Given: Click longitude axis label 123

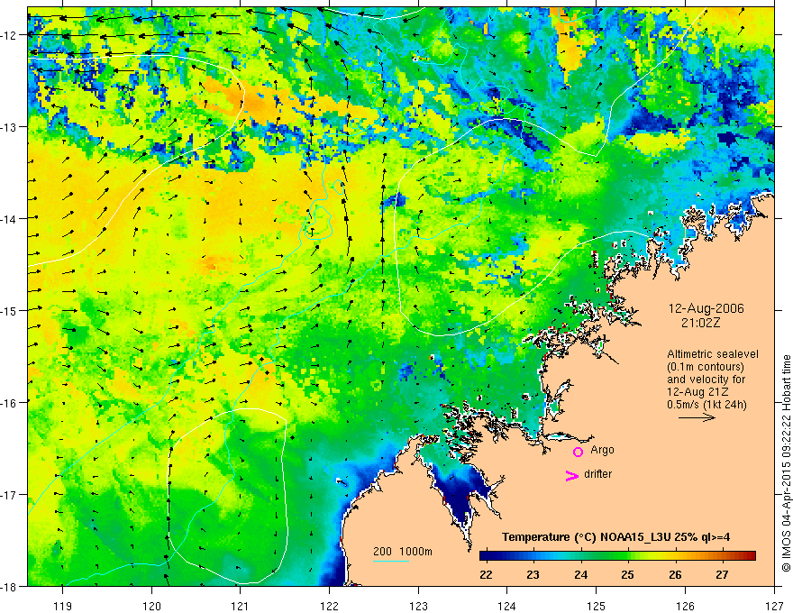Looking at the screenshot, I should point(418,606).
